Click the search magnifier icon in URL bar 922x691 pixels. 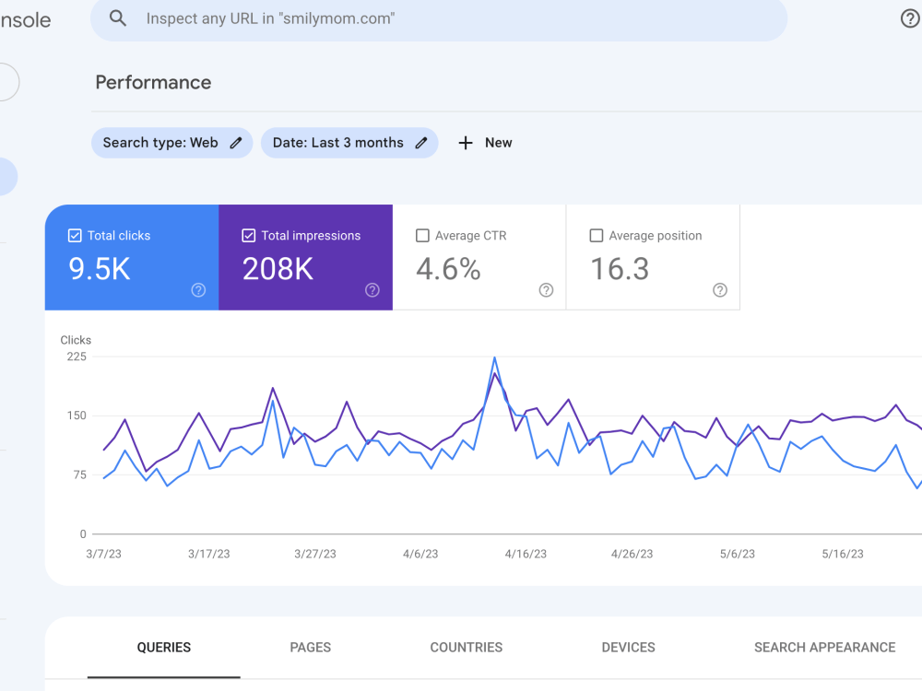click(118, 18)
